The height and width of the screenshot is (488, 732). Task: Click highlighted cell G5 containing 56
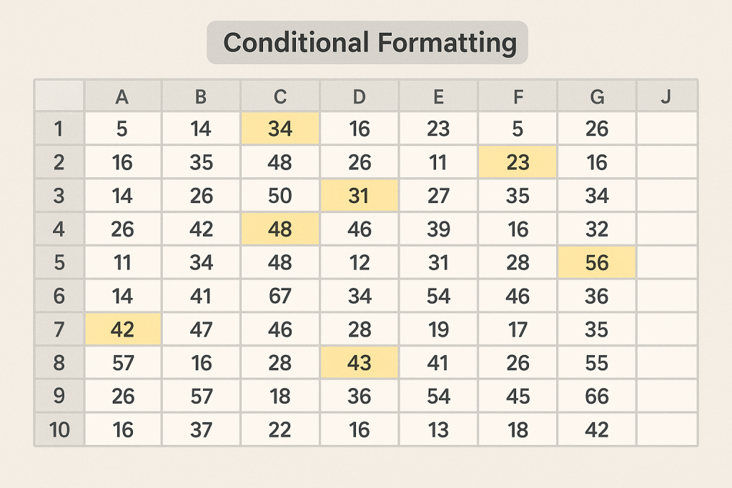[596, 263]
